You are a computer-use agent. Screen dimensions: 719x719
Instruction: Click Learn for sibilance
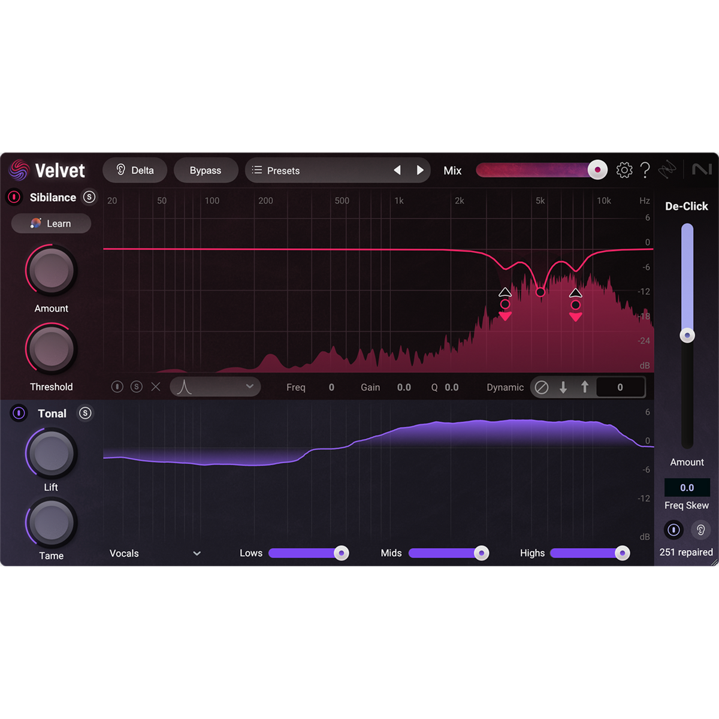(51, 223)
